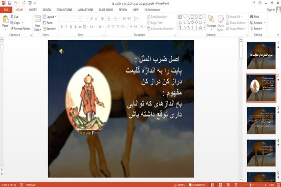Click the Cut scissors icon
The height and width of the screenshot is (187, 281).
(x=12, y=16)
